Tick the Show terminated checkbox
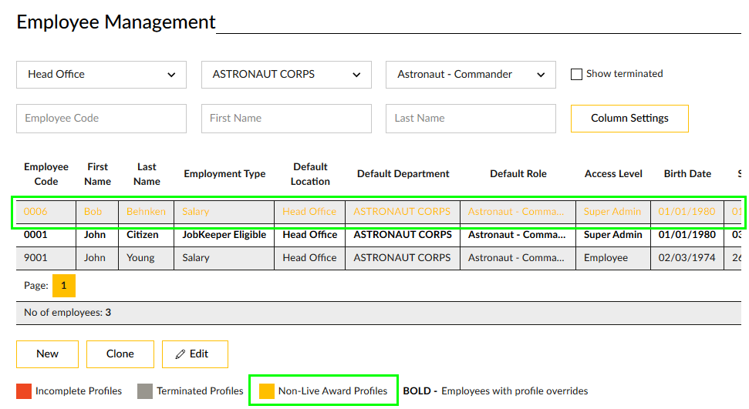Viewport: 749px width, 409px height. click(576, 75)
